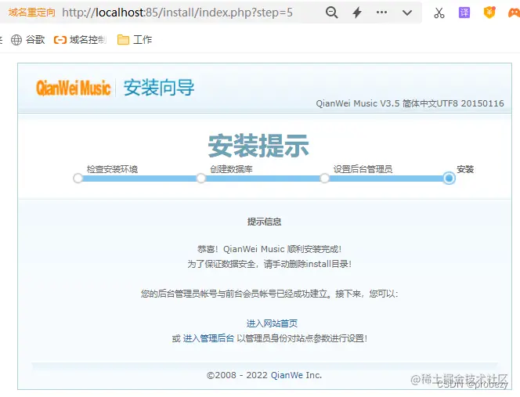
Task: Click the 检查安装环境 step marker
Action: point(78,178)
